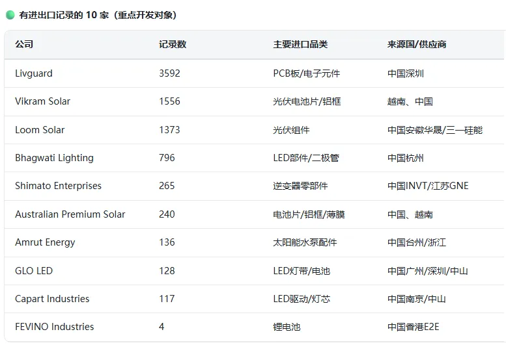Click the green dot beside the heading
Viewport: 506px width, 345px height.
point(10,15)
